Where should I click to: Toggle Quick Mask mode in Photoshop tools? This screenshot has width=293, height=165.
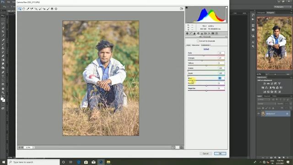(3, 104)
